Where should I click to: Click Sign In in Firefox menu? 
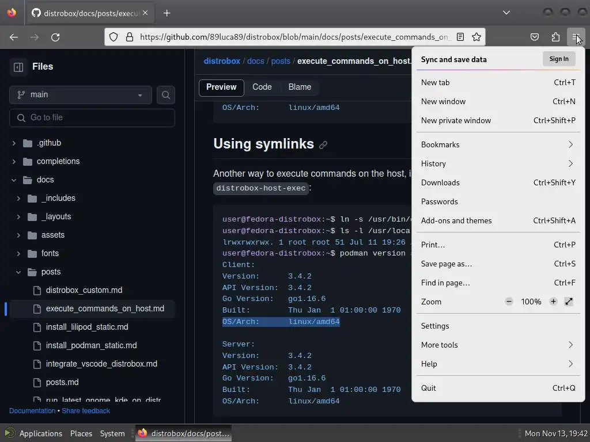pyautogui.click(x=559, y=59)
